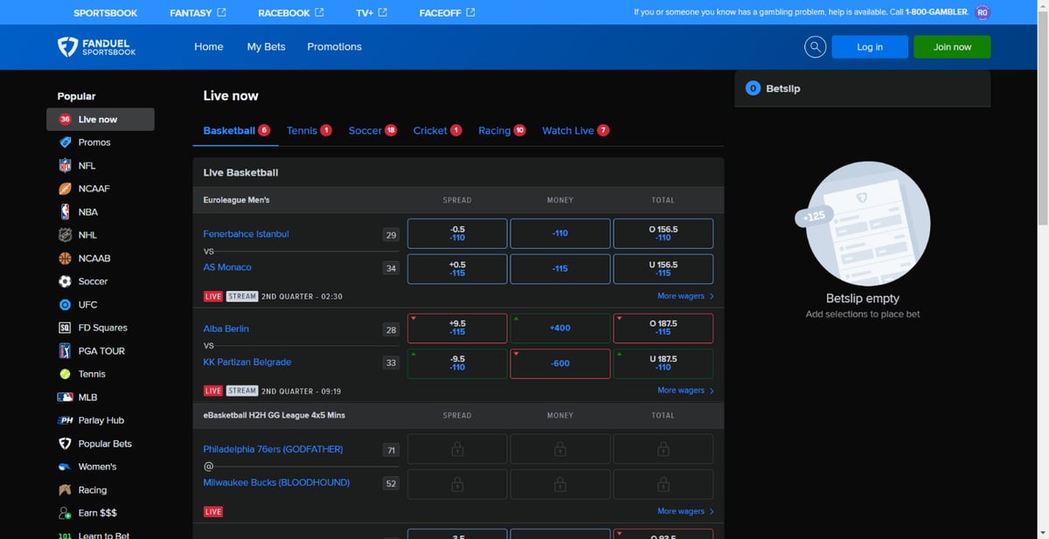Image resolution: width=1049 pixels, height=539 pixels.
Task: Select SPORTSBOOK in the top bar
Action: pos(104,12)
